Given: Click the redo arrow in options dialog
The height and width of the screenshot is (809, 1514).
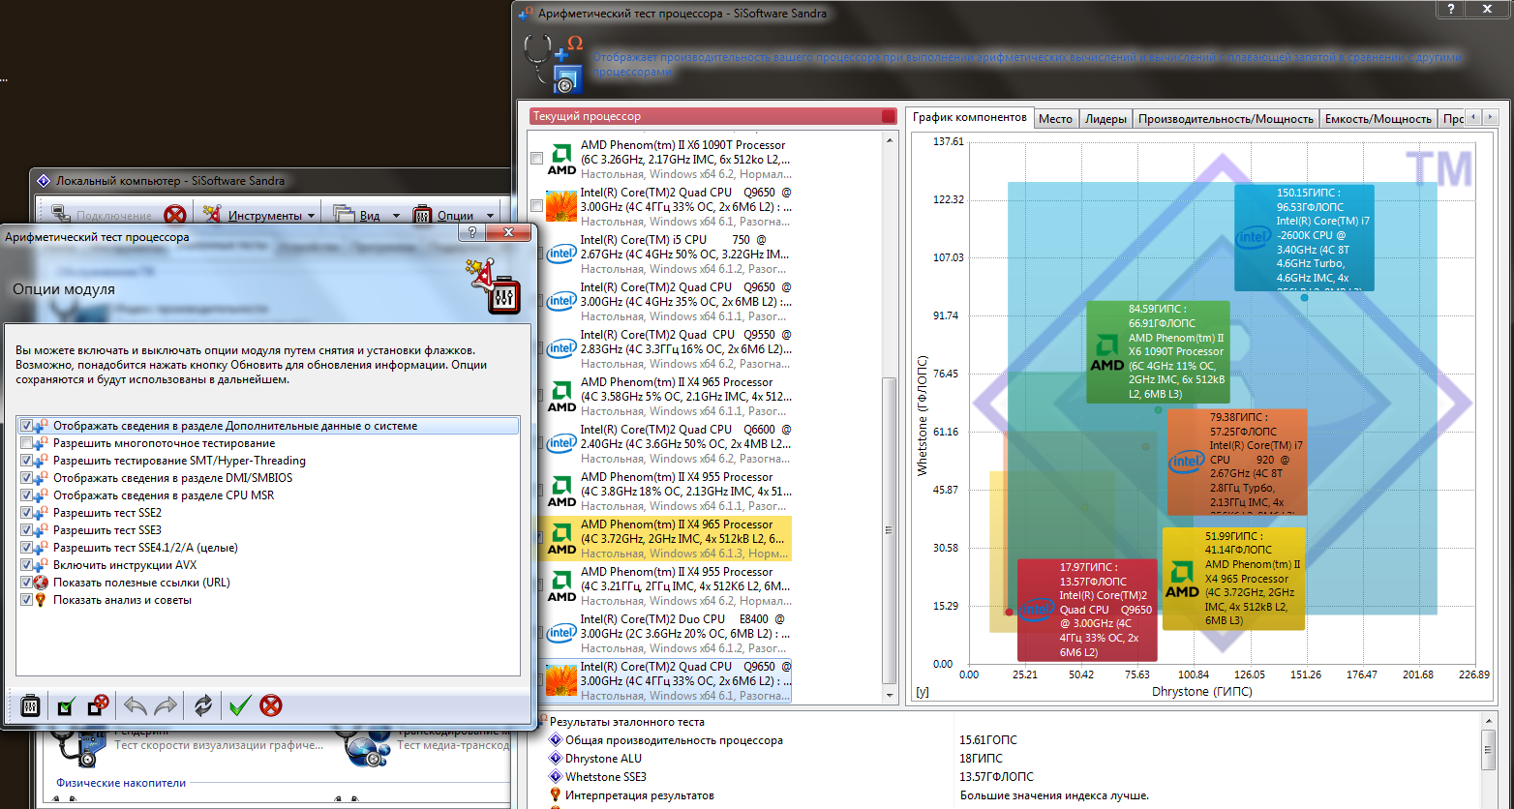Looking at the screenshot, I should [x=166, y=705].
